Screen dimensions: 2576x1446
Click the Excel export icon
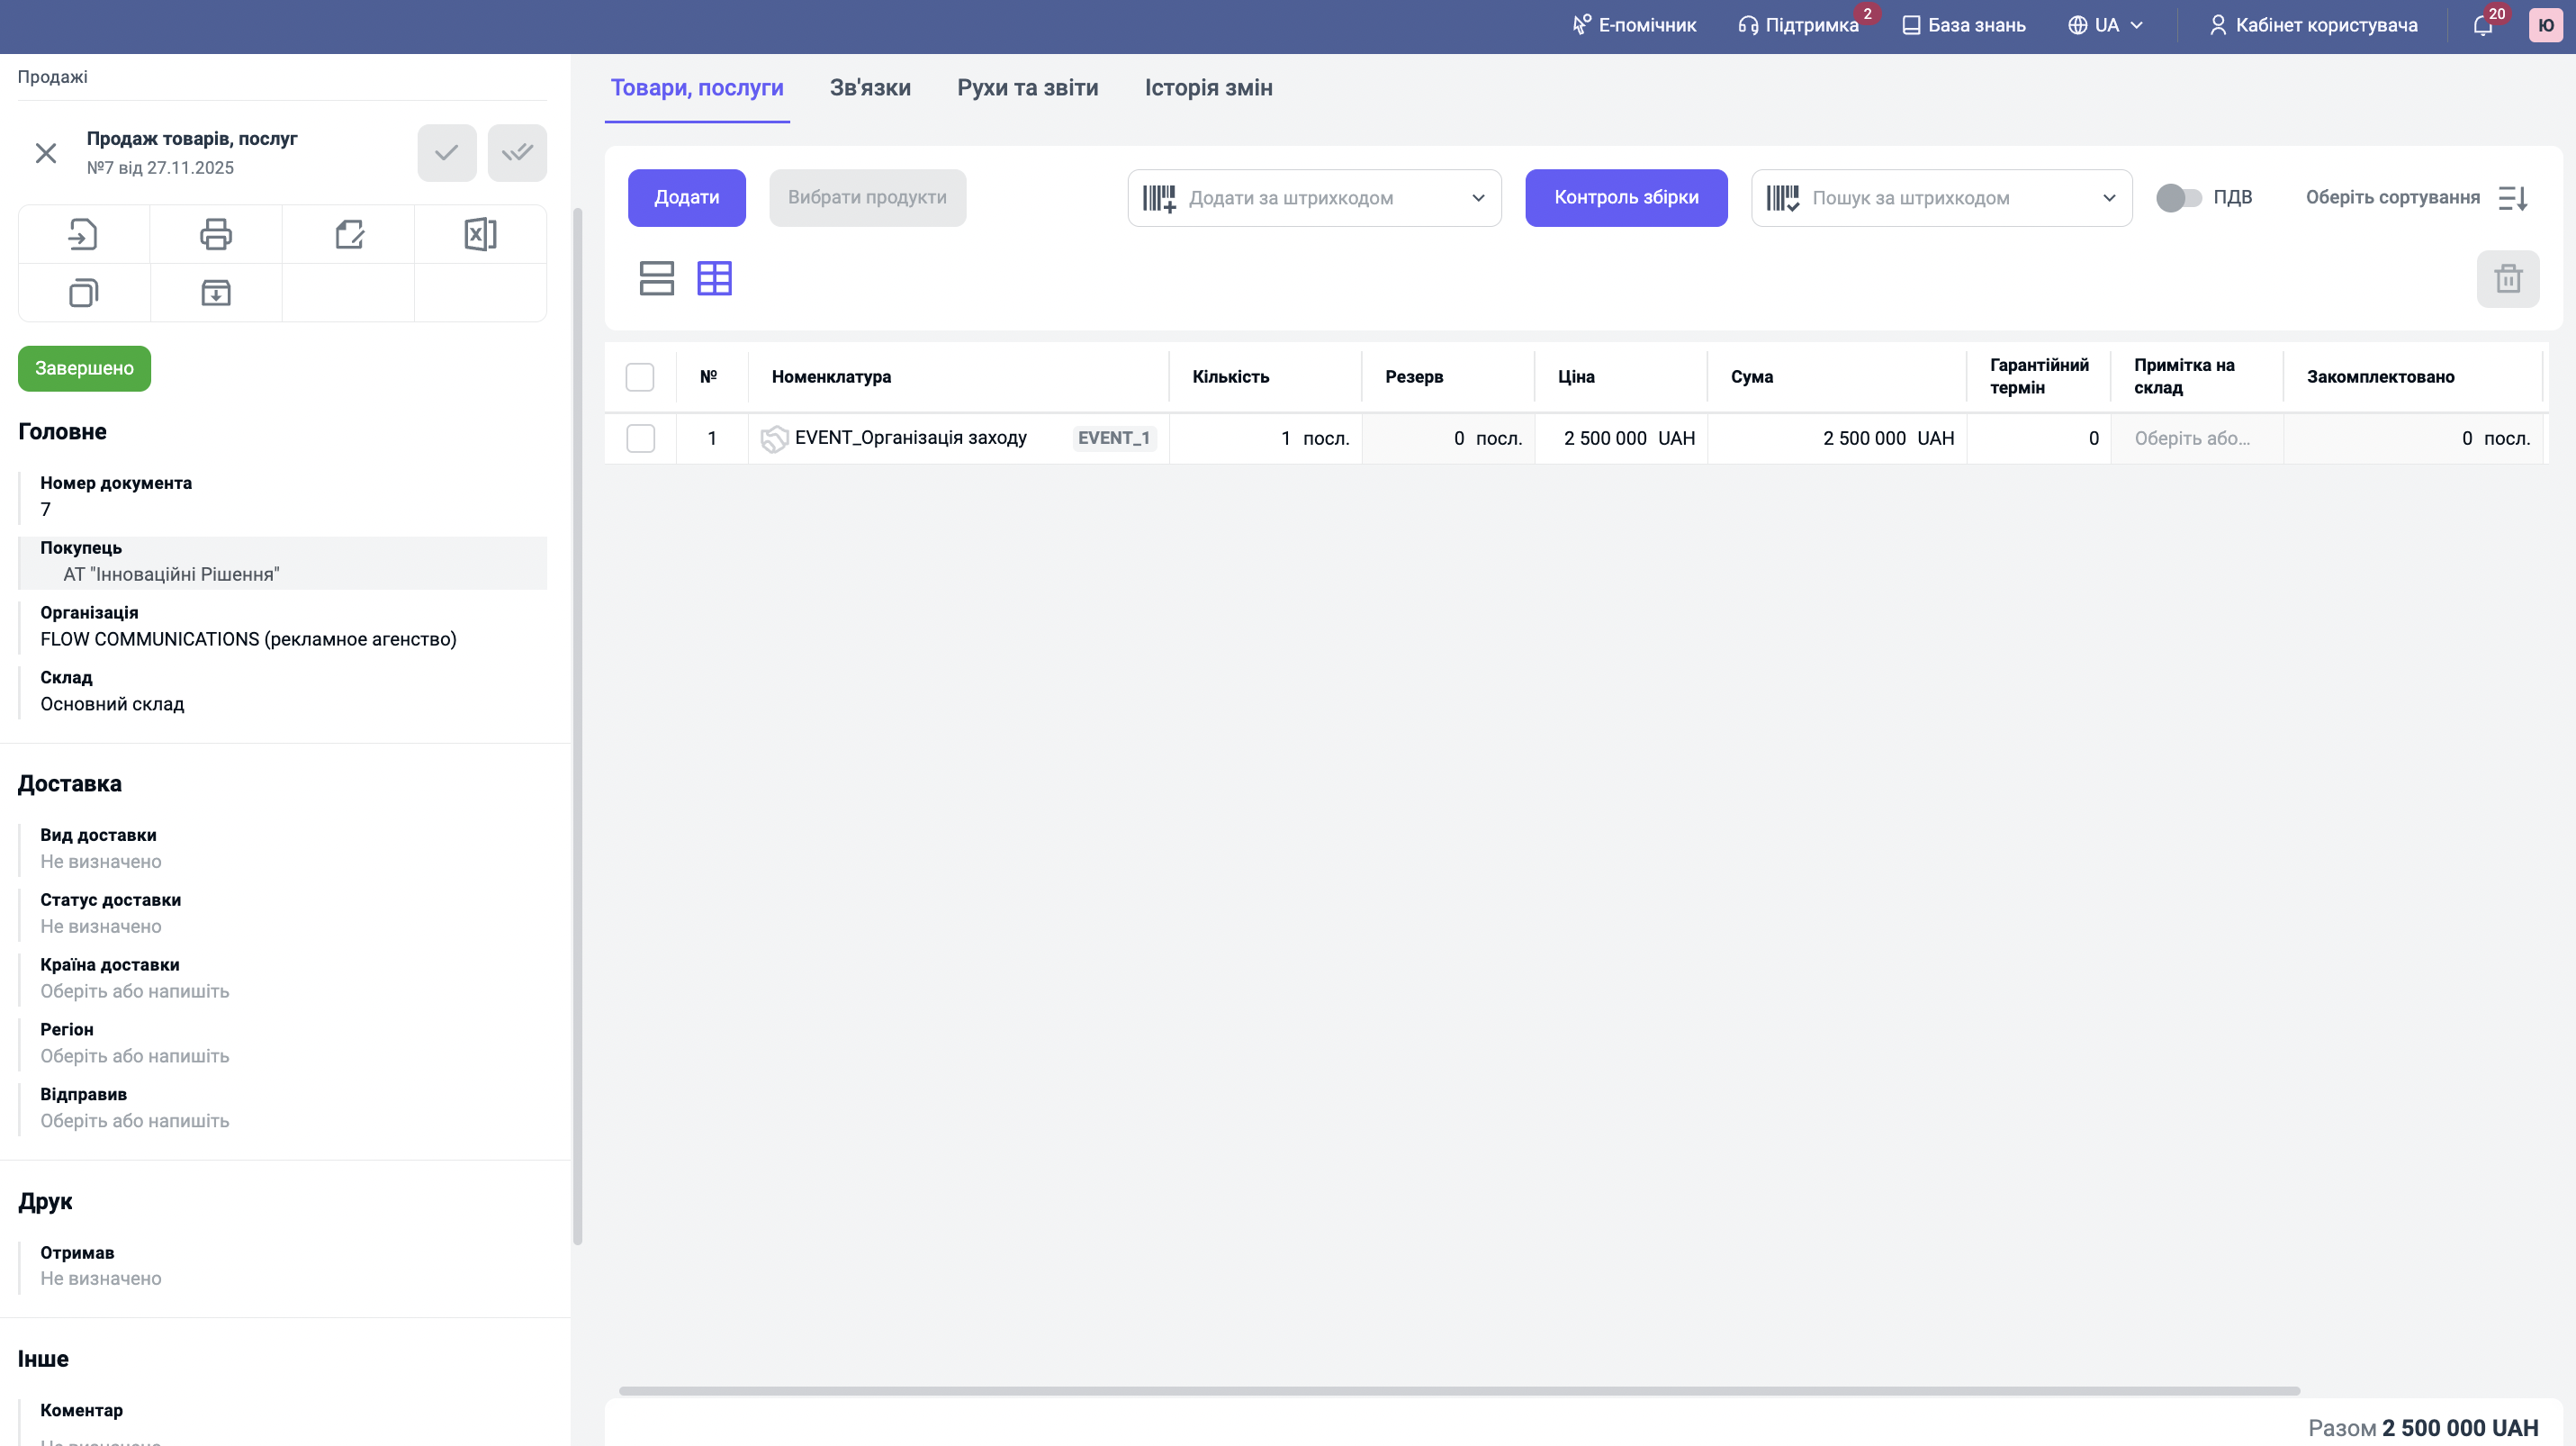tap(480, 234)
